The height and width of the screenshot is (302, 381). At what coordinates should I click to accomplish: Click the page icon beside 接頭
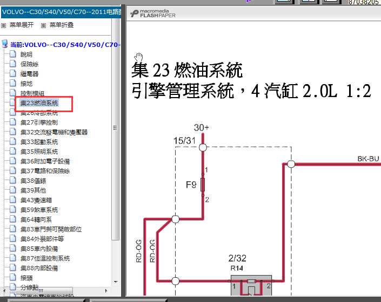point(13,277)
